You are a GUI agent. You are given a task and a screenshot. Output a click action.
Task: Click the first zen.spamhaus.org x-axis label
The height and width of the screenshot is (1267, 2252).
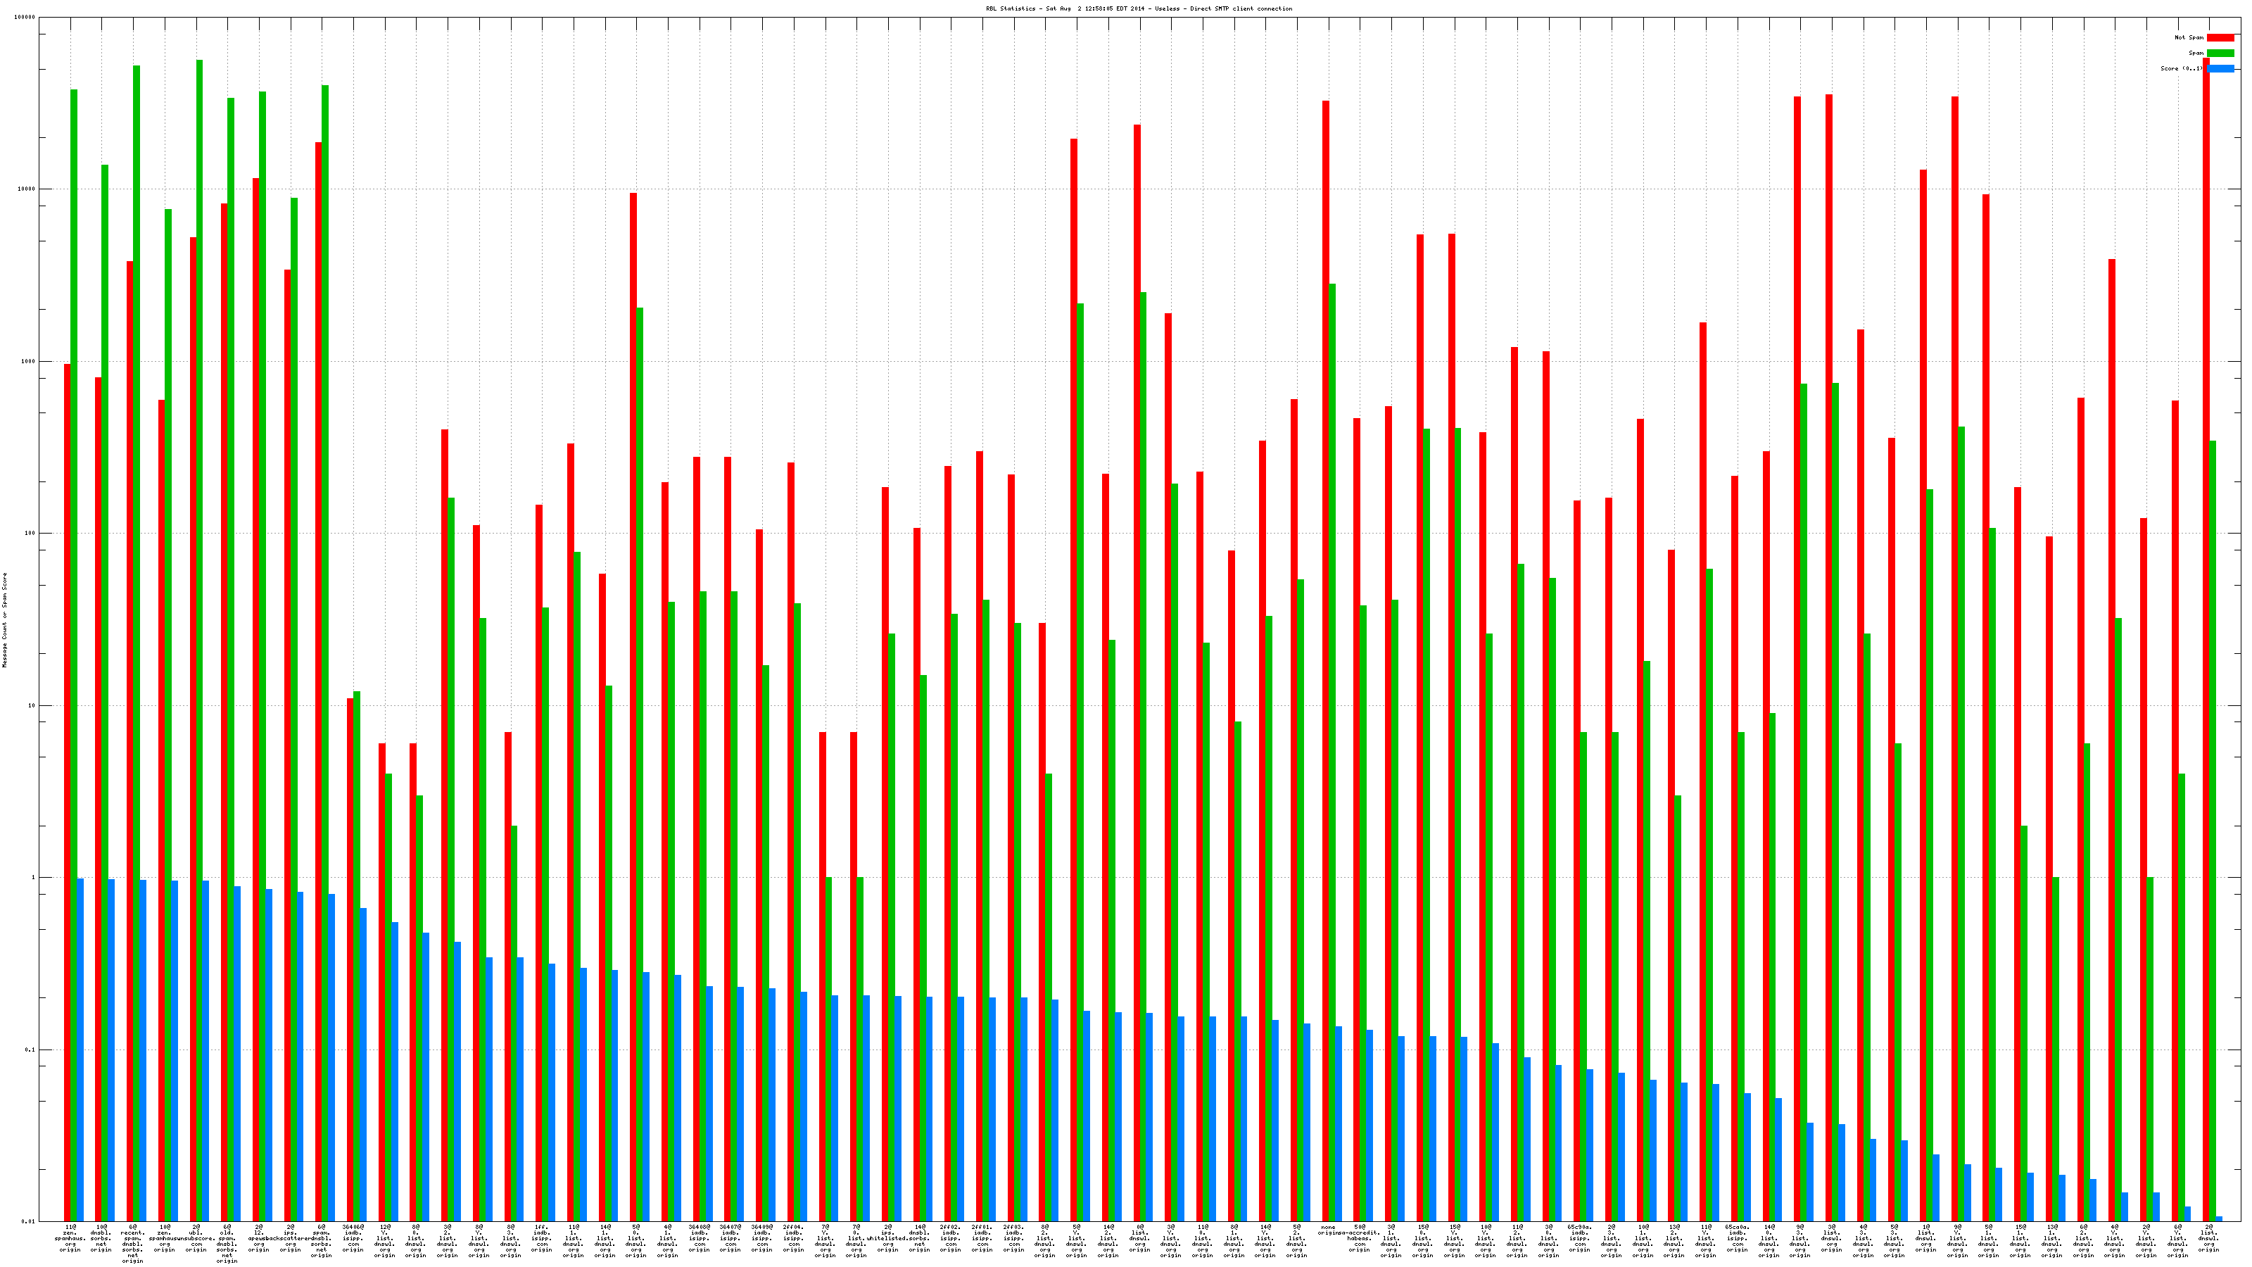point(70,1239)
